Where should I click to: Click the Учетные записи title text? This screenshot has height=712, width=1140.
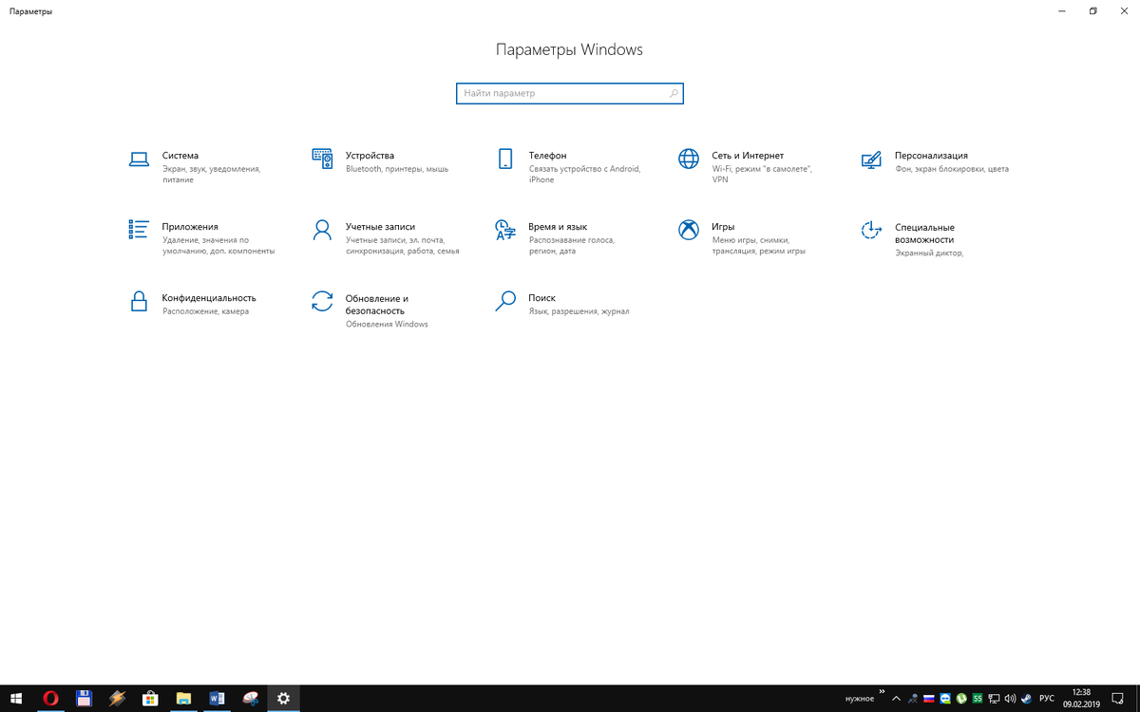[x=381, y=227]
